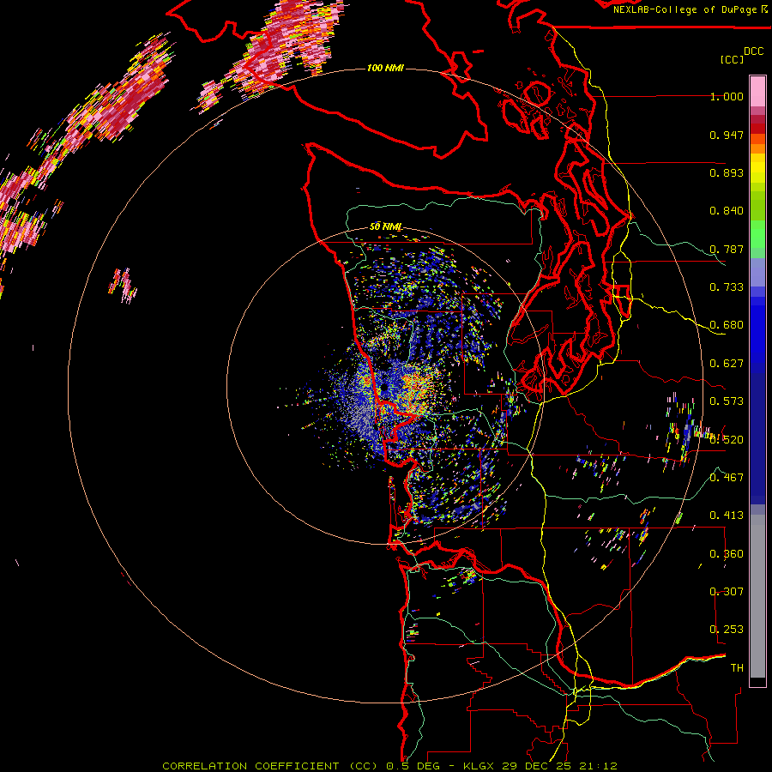The height and width of the screenshot is (772, 772).
Task: Click the 1.000 value on color scale
Action: click(727, 96)
